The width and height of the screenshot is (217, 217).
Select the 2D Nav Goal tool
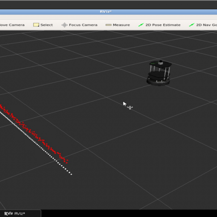pyautogui.click(x=203, y=25)
